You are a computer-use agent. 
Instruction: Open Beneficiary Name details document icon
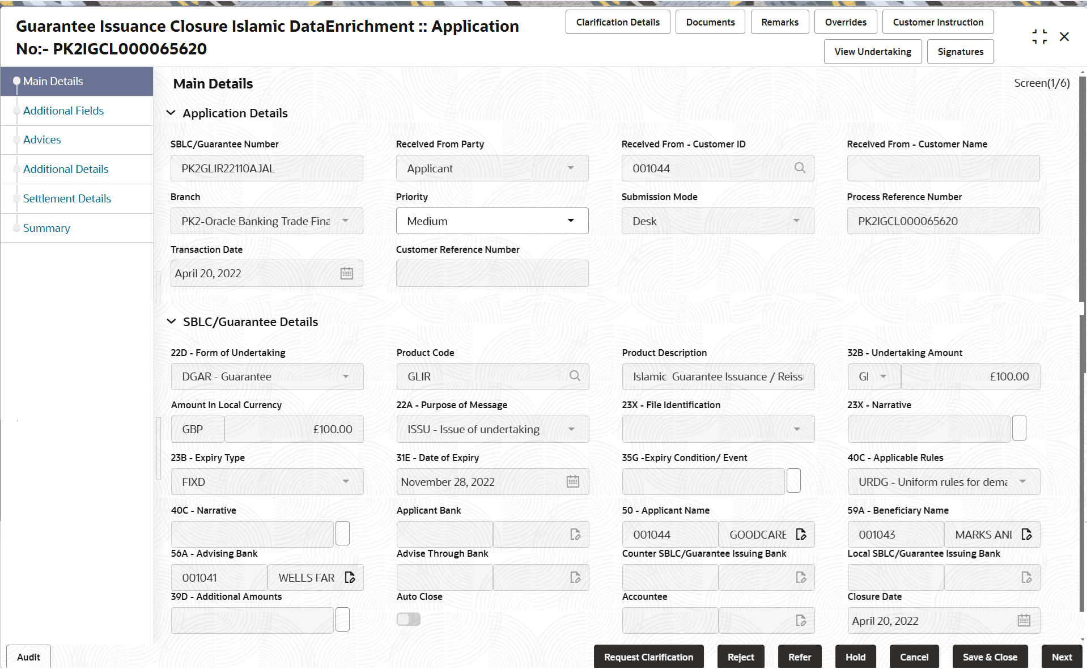1026,534
